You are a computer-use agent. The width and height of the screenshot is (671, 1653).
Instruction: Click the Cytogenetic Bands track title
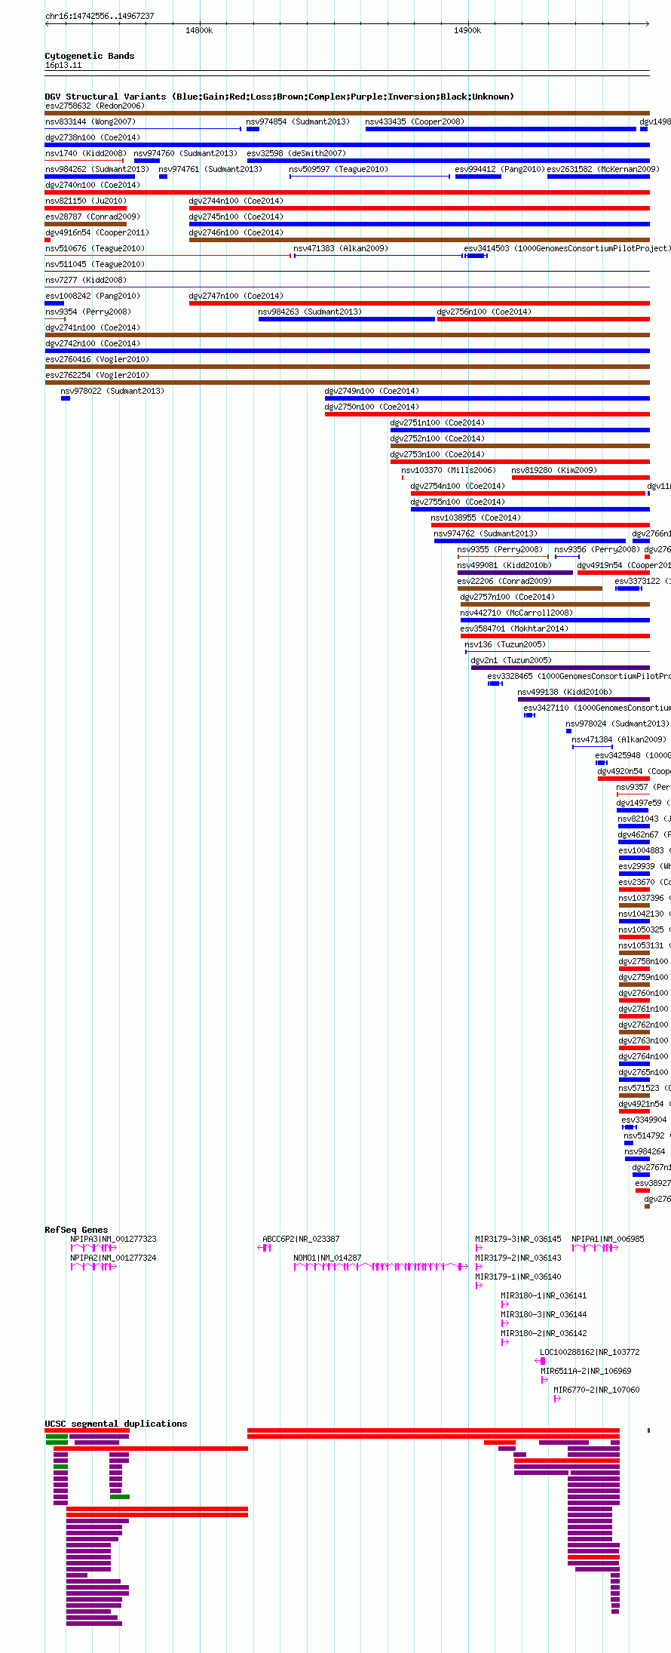click(90, 56)
